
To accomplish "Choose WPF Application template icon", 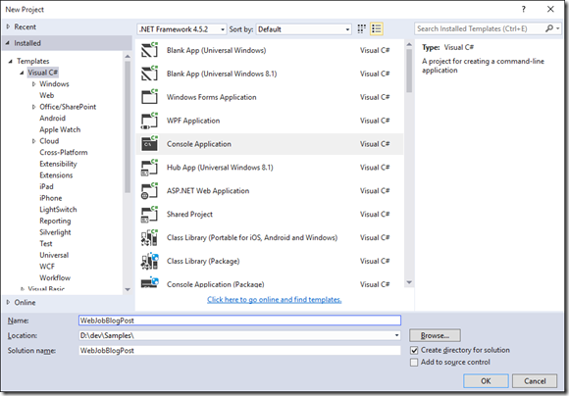I will click(x=149, y=121).
